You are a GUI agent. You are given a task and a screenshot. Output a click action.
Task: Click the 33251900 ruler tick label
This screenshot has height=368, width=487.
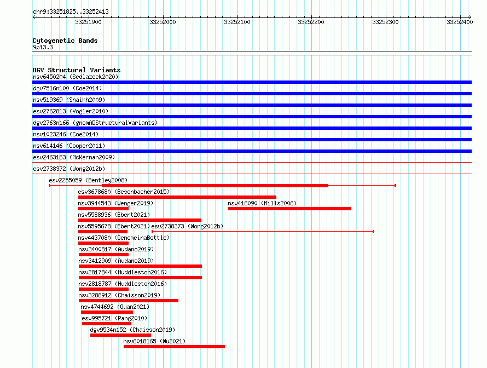pos(88,22)
